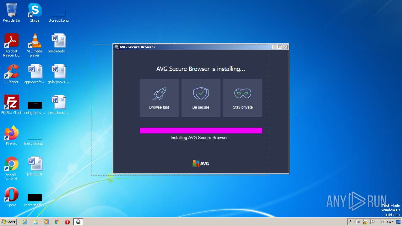Click the AVG logo in installer
The width and height of the screenshot is (402, 226).
pyautogui.click(x=201, y=164)
